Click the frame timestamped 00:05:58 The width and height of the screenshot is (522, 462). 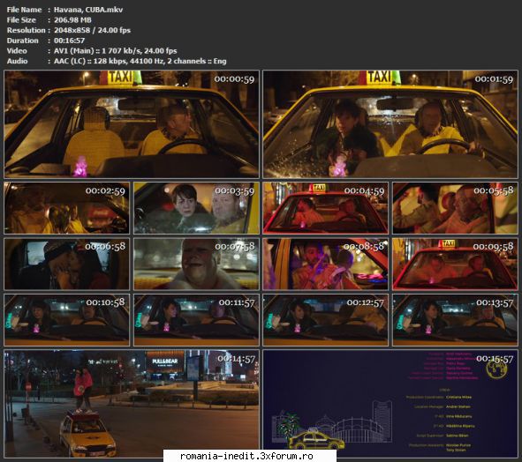455,208
